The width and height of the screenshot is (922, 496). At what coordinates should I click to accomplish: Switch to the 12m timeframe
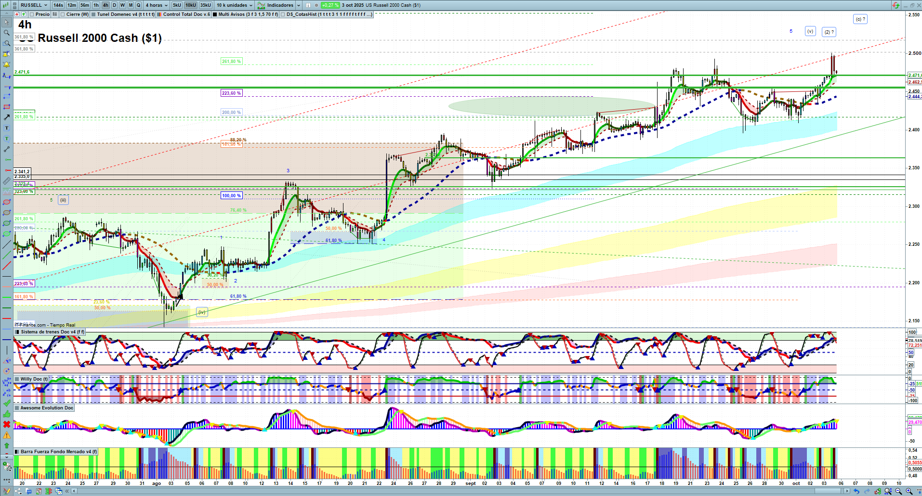72,5
